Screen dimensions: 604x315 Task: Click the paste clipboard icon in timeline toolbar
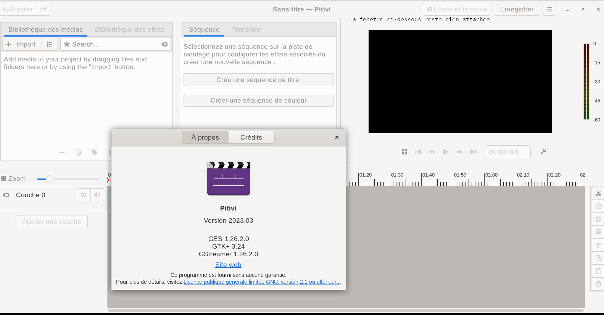[x=598, y=271]
